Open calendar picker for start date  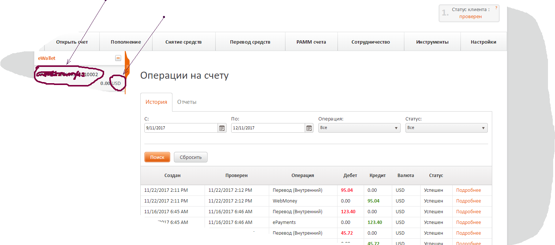[x=222, y=128]
